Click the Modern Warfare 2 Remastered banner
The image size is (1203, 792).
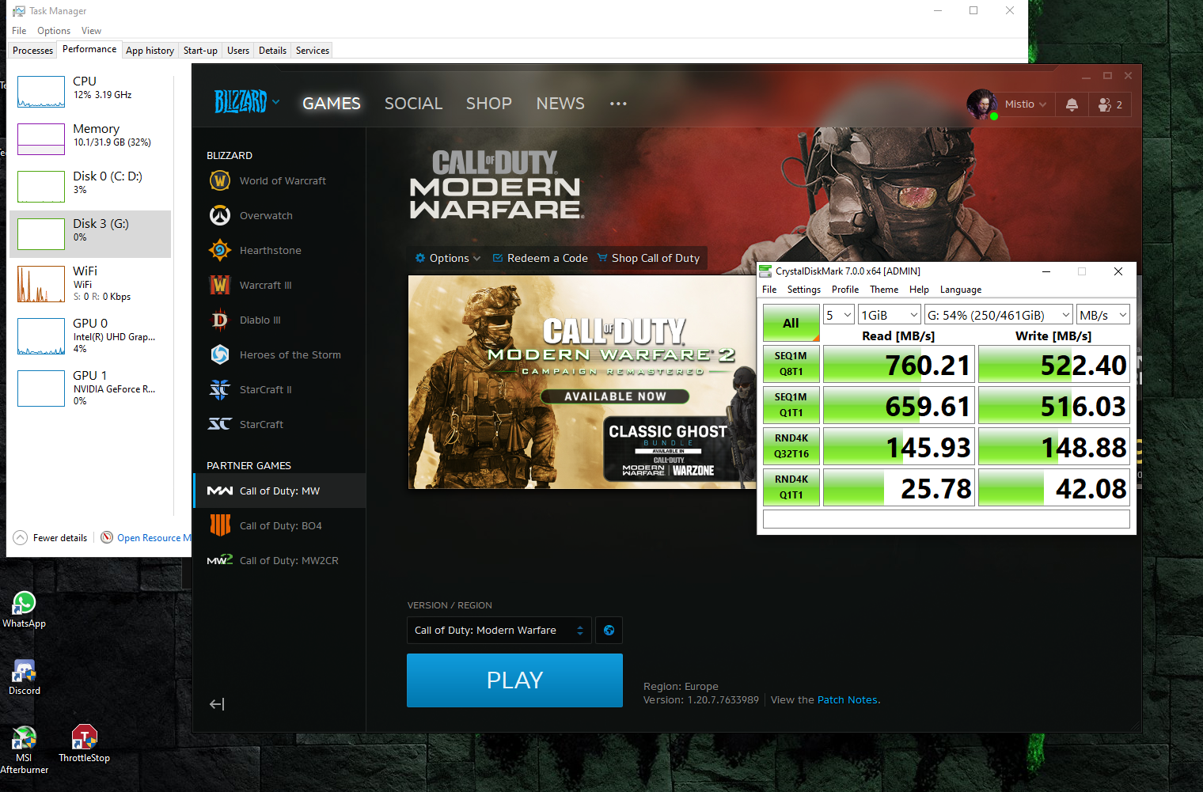click(582, 382)
